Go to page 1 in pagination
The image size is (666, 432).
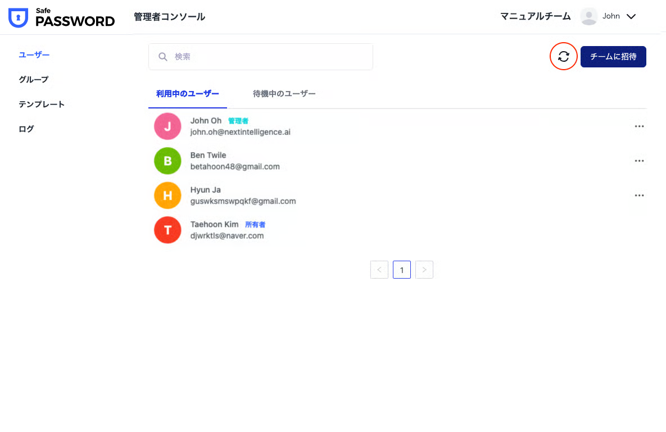[402, 270]
